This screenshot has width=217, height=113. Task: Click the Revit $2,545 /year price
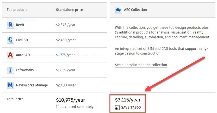pyautogui.click(x=66, y=25)
